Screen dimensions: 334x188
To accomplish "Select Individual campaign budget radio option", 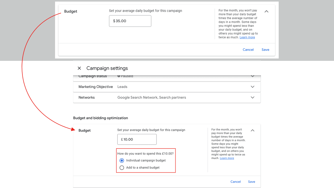I will click(x=122, y=160).
